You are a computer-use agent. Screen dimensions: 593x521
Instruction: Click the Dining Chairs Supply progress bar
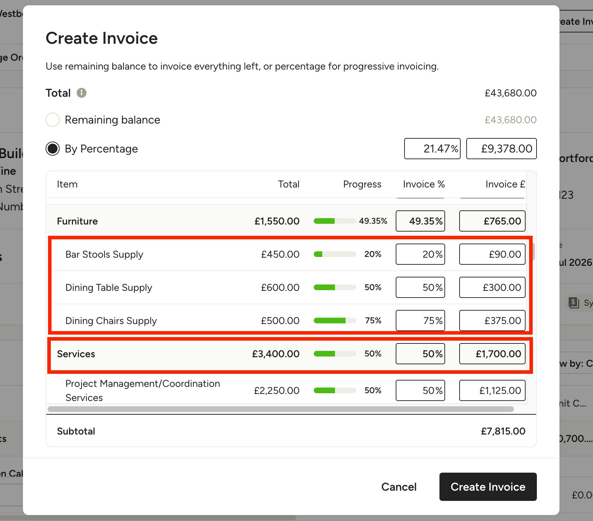click(x=335, y=321)
